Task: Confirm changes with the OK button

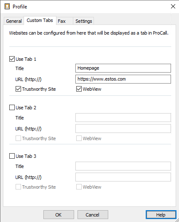Action: [59, 215]
